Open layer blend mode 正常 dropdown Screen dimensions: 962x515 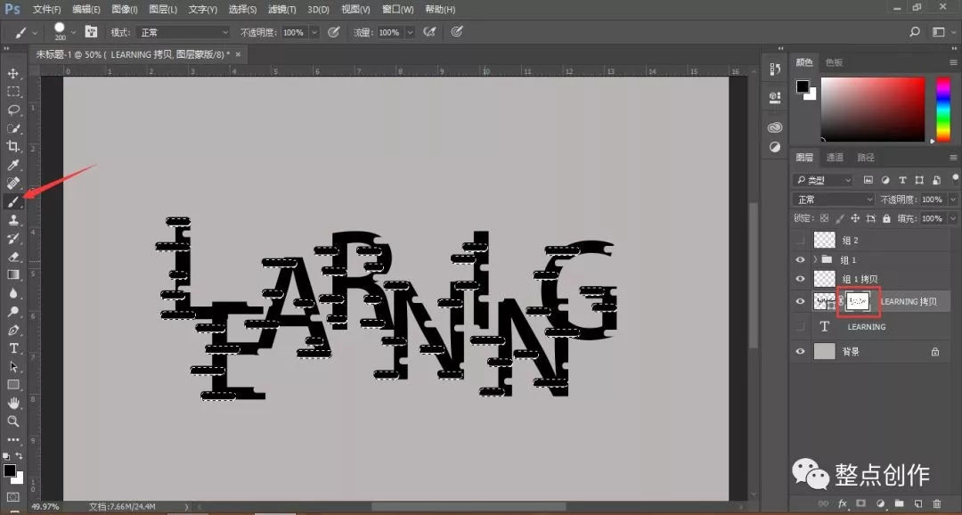(834, 200)
